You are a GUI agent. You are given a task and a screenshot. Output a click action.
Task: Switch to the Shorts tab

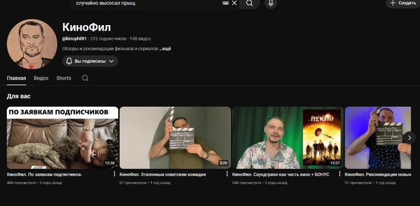(64, 78)
